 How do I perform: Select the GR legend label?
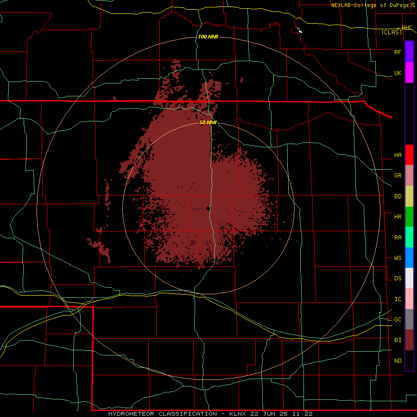pos(398,176)
